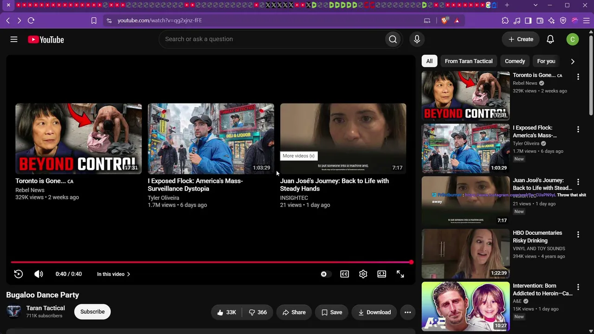Image resolution: width=594 pixels, height=334 pixels.
Task: Mute the video volume
Action: (x=39, y=274)
